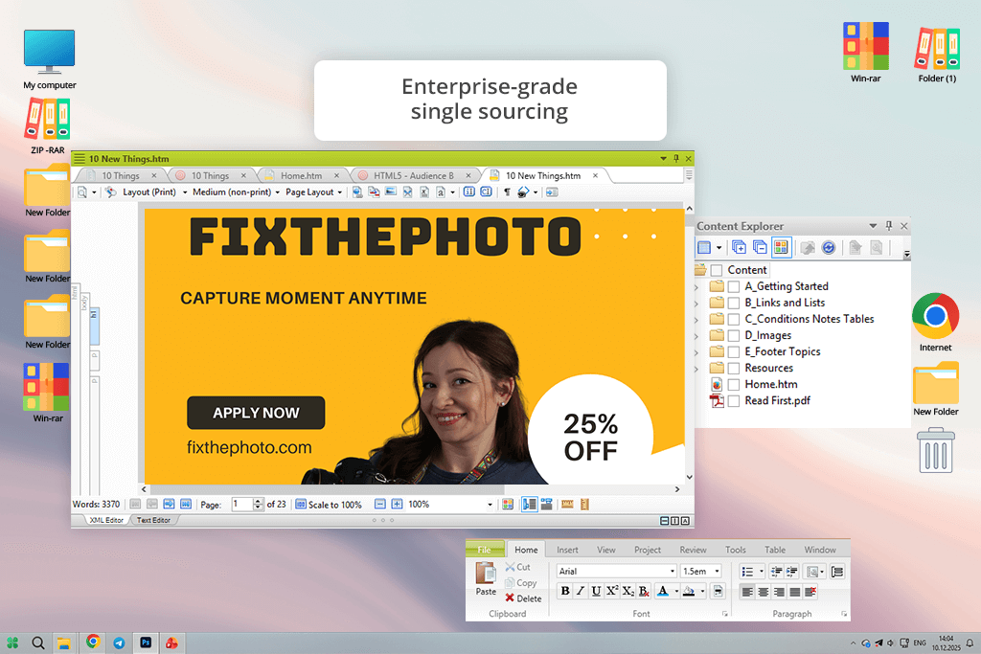The height and width of the screenshot is (654, 981).
Task: Click fixthephoto.com link in banner
Action: click(249, 448)
